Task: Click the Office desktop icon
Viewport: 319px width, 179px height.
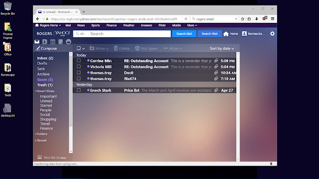Action: coord(8,49)
